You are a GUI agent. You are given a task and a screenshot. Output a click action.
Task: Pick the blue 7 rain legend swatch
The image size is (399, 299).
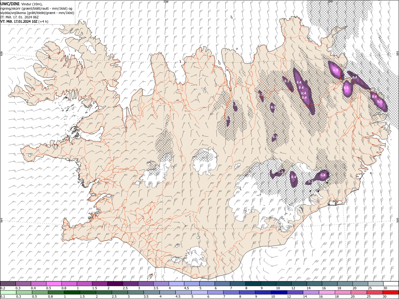[x=231, y=292]
